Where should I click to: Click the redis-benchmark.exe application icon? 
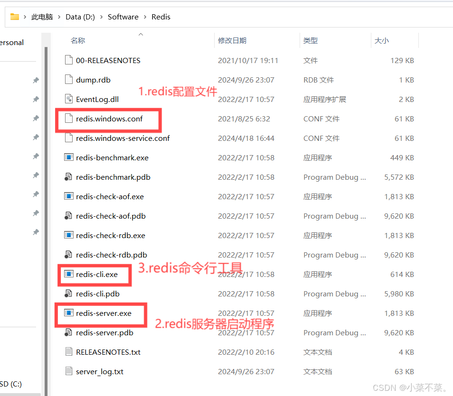[x=69, y=157]
